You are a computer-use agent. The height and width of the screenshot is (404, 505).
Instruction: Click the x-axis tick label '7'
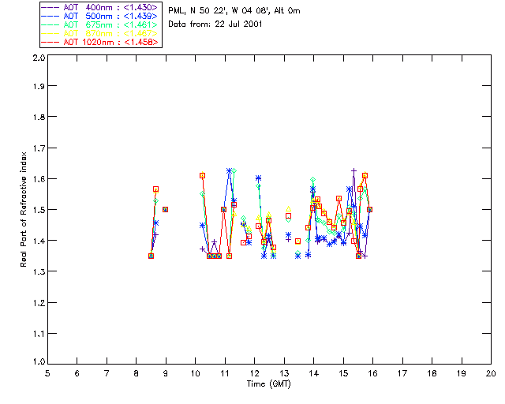pyautogui.click(x=107, y=373)
